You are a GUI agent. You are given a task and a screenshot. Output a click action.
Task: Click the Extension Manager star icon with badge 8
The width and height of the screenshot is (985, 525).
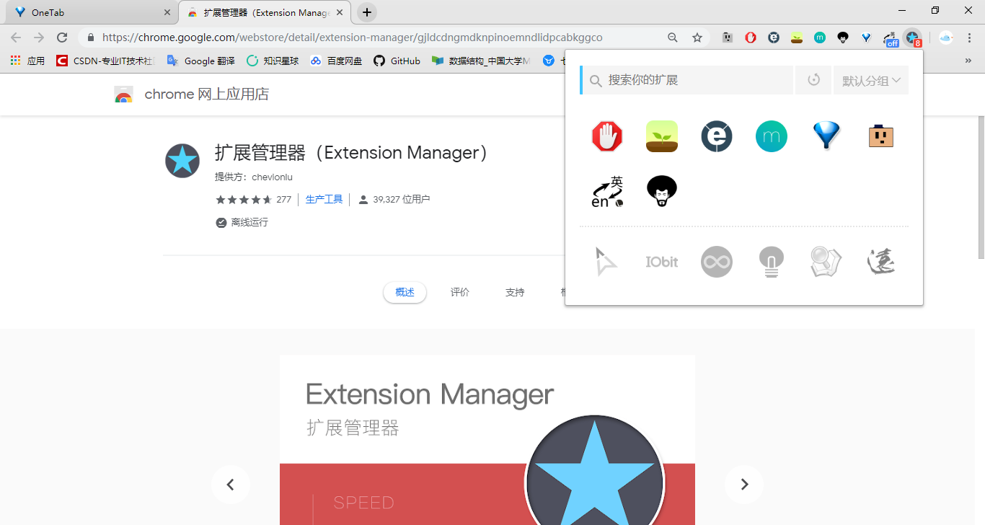(914, 38)
